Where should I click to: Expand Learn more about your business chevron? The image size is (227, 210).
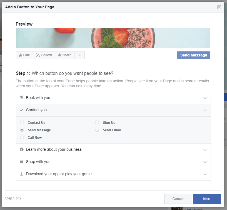pos(205,150)
